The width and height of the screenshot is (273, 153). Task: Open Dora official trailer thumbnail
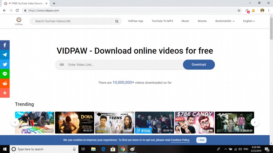click(74, 122)
